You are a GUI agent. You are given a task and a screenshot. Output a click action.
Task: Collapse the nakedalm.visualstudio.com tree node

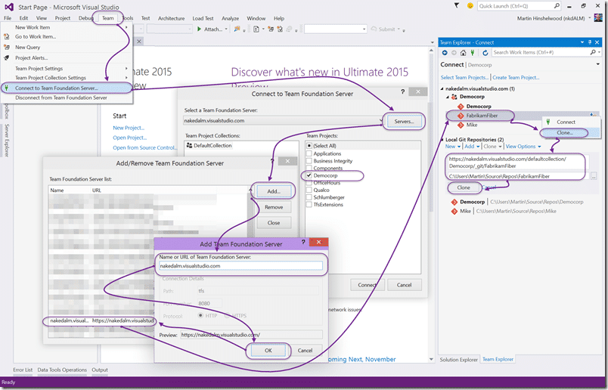click(442, 88)
